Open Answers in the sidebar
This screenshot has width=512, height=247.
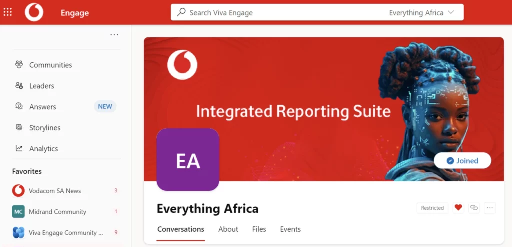[x=42, y=107]
